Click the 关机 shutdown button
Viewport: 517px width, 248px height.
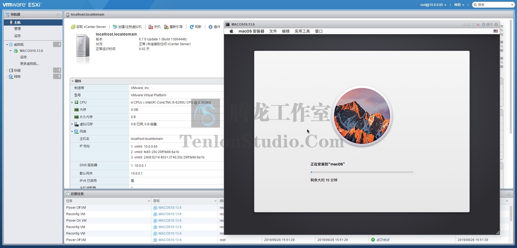tap(155, 27)
